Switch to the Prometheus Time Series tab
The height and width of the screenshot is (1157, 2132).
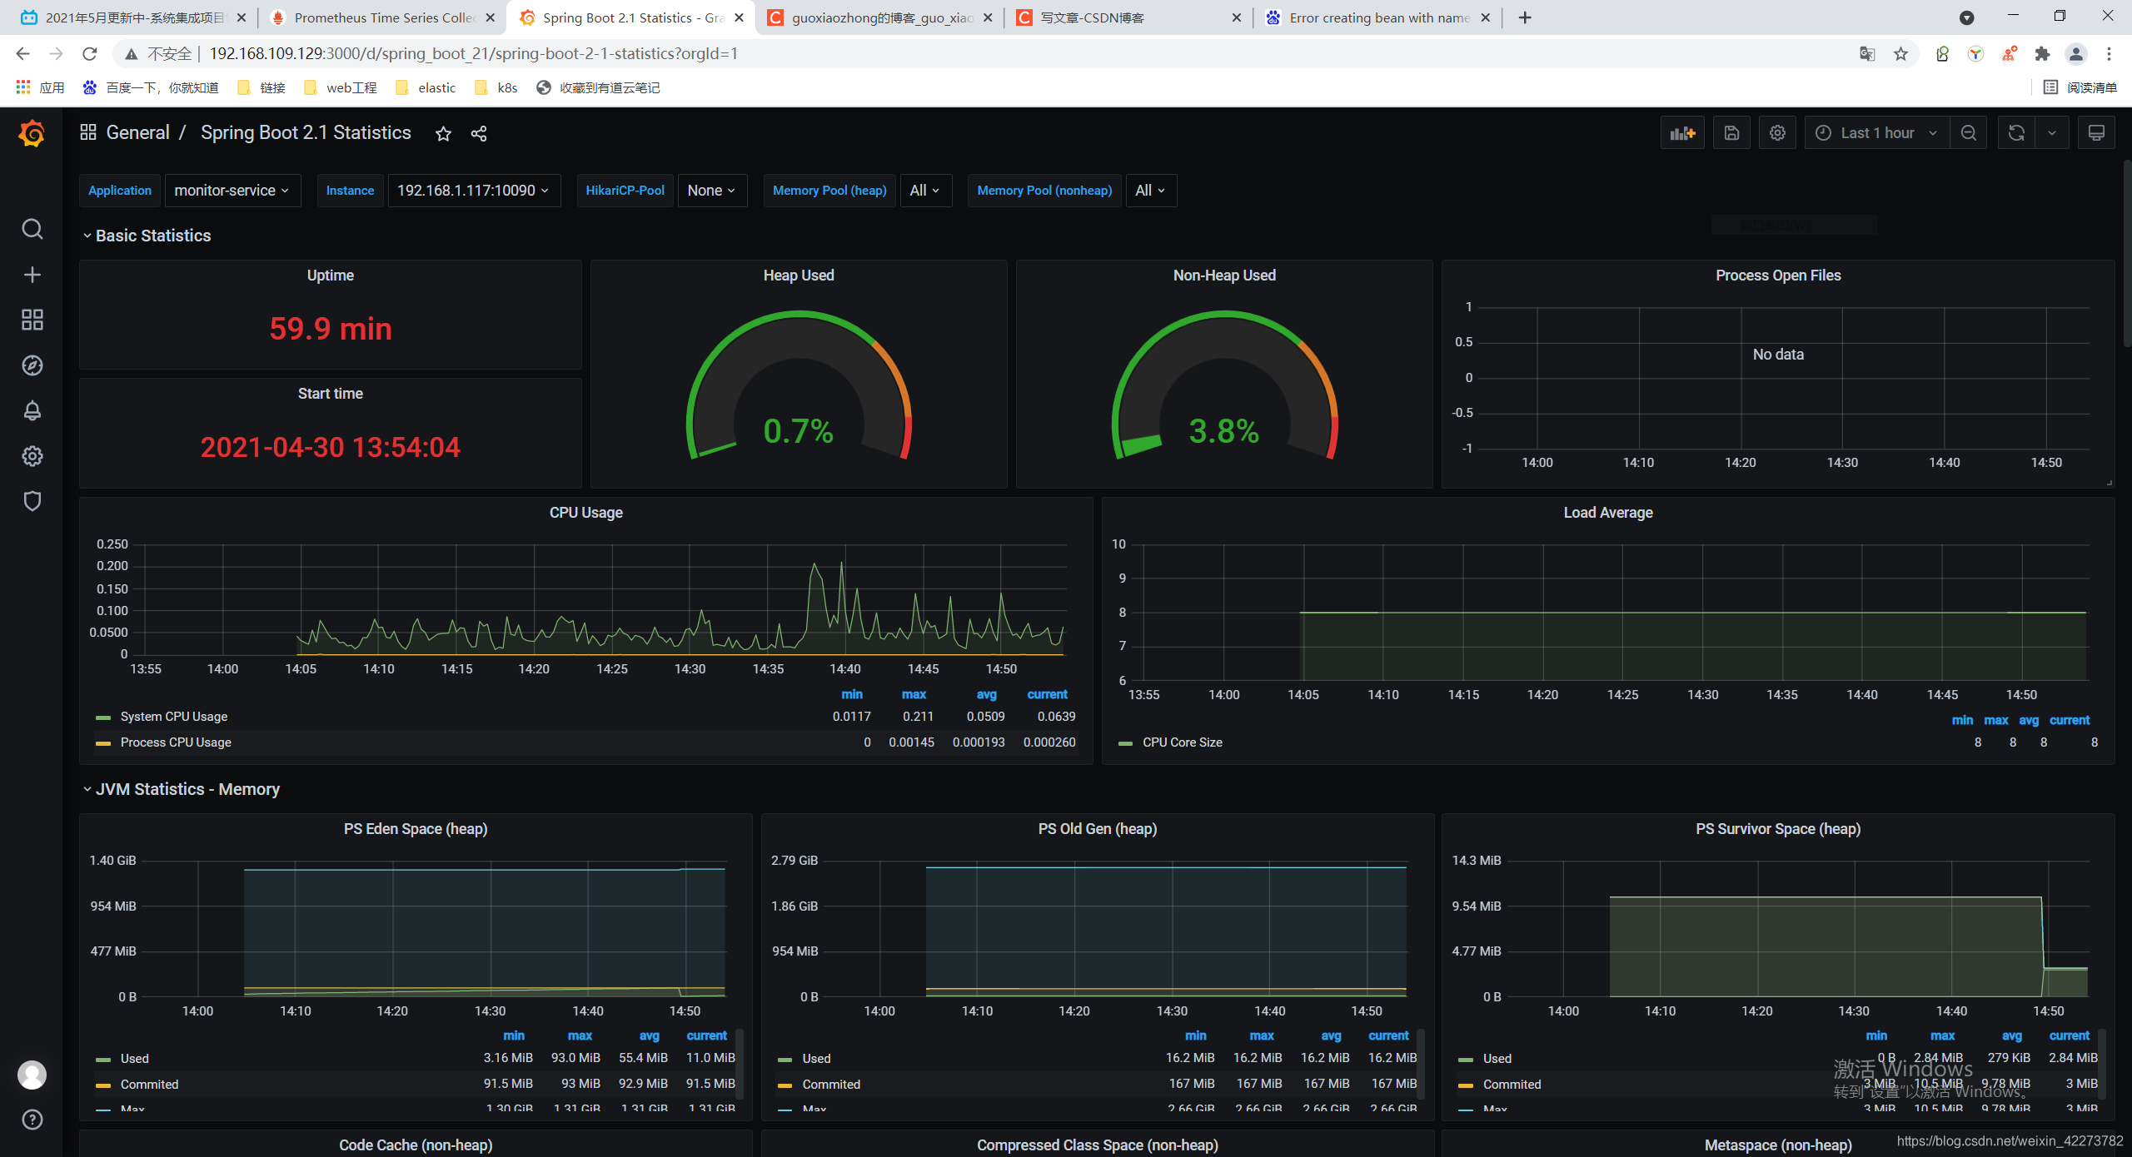(384, 17)
